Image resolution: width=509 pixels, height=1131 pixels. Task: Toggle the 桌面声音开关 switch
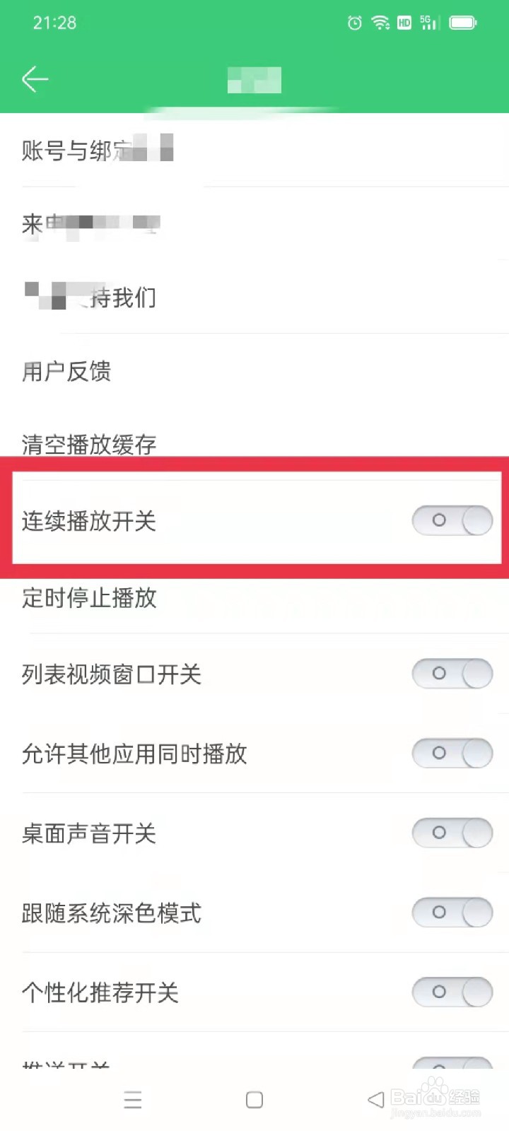[452, 833]
